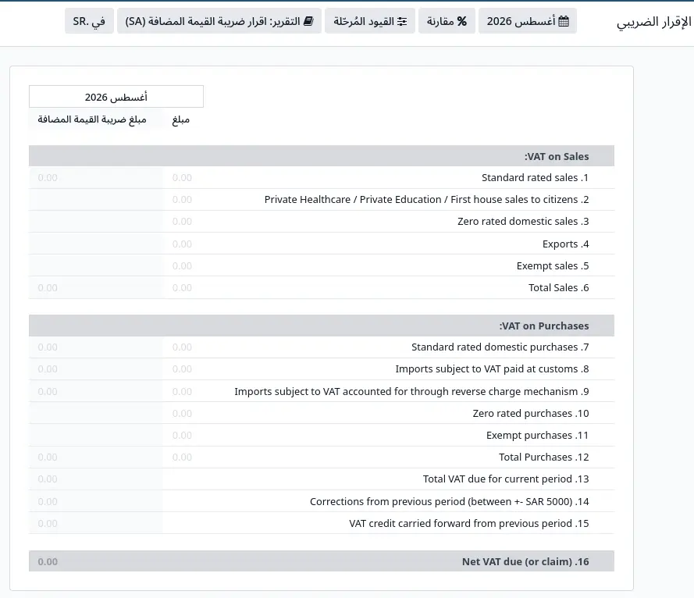This screenshot has width=694, height=598.
Task: Click the percent icon for مقارنة
Action: click(461, 21)
